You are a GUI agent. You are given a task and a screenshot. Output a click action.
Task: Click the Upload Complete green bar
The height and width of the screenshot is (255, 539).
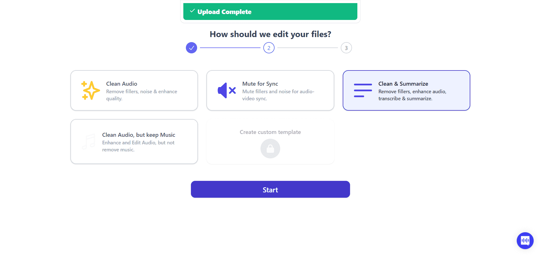(270, 12)
